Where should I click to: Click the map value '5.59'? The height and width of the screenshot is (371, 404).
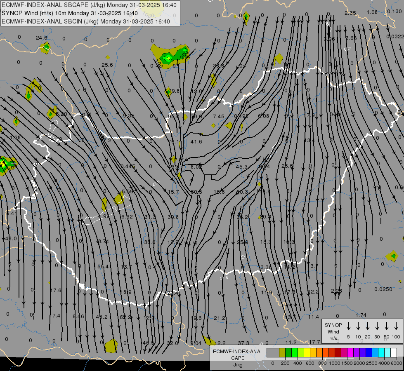click(x=128, y=192)
